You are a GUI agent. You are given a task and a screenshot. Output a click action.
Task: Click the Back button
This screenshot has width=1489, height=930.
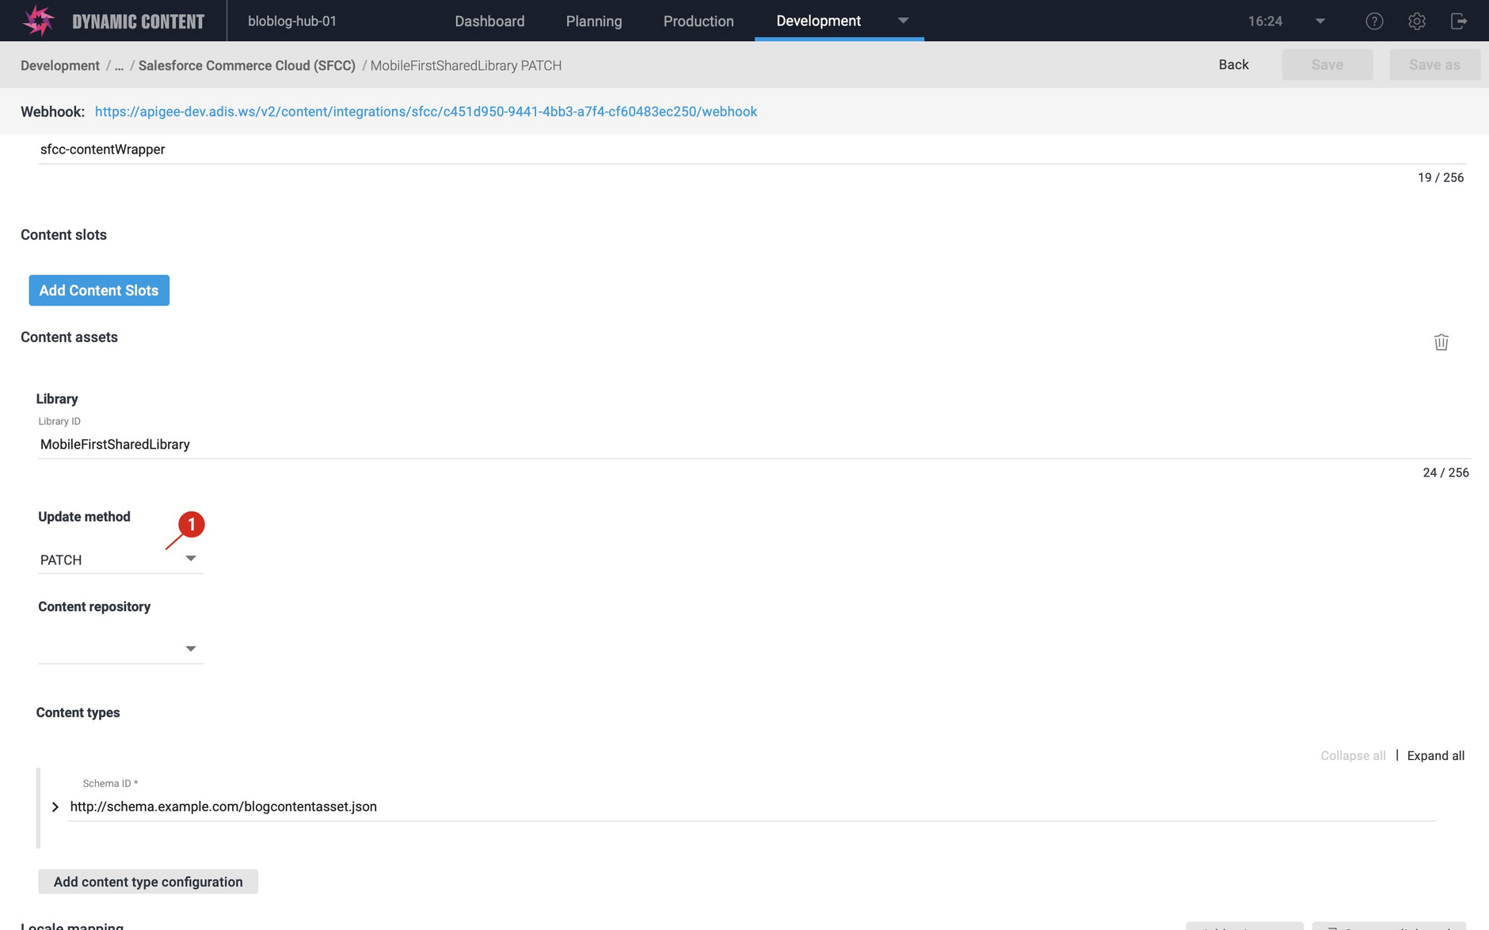1233,65
